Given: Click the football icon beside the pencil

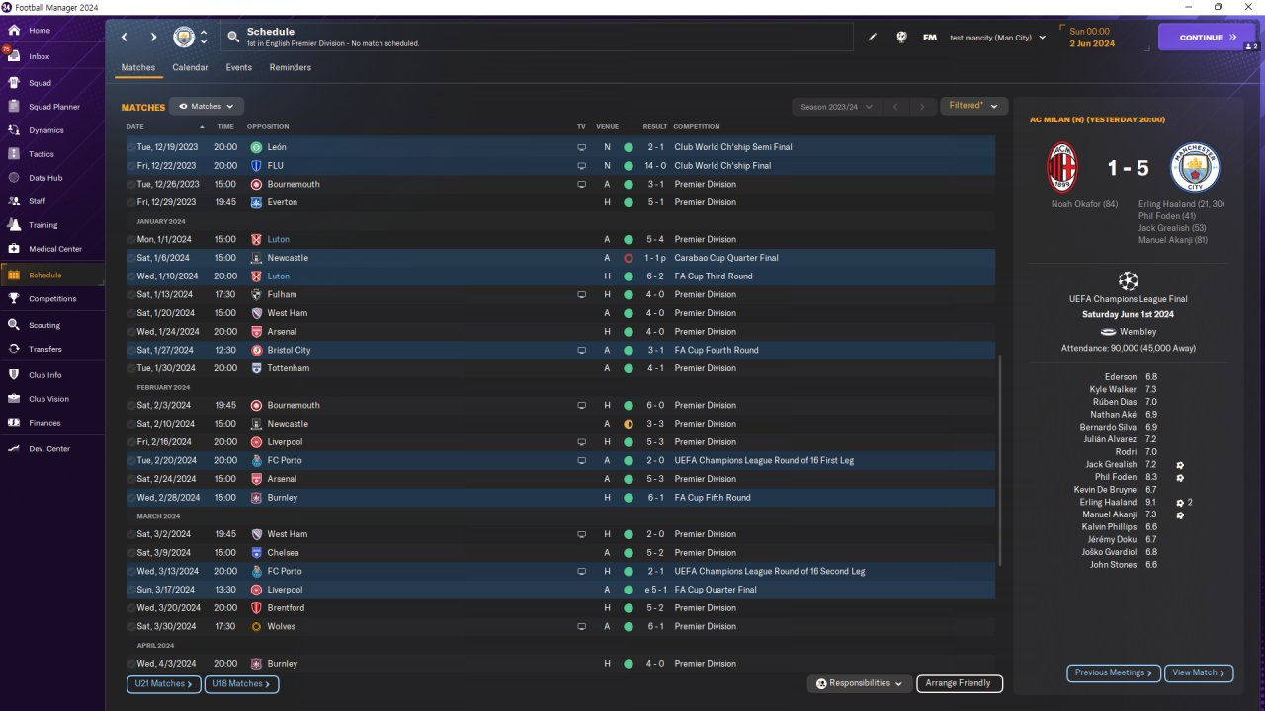Looking at the screenshot, I should pos(901,38).
